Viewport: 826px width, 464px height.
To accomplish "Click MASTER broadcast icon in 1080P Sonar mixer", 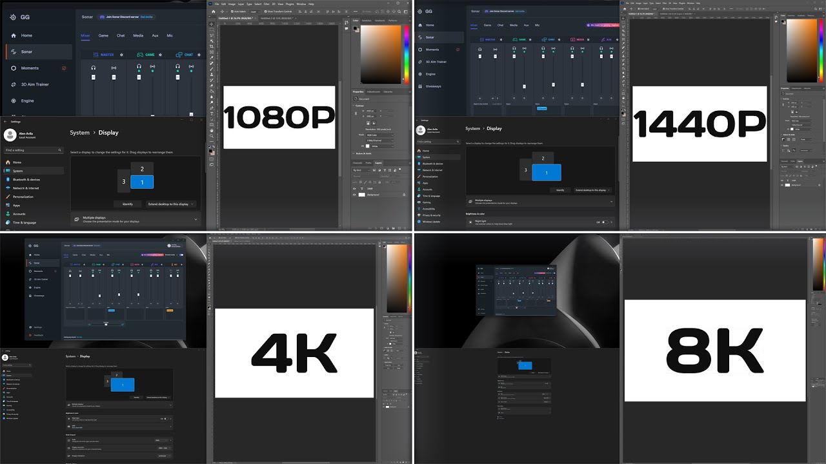I will pos(114,68).
